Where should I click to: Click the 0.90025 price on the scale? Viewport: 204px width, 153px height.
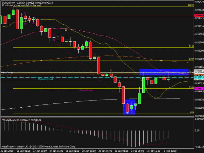(199, 83)
